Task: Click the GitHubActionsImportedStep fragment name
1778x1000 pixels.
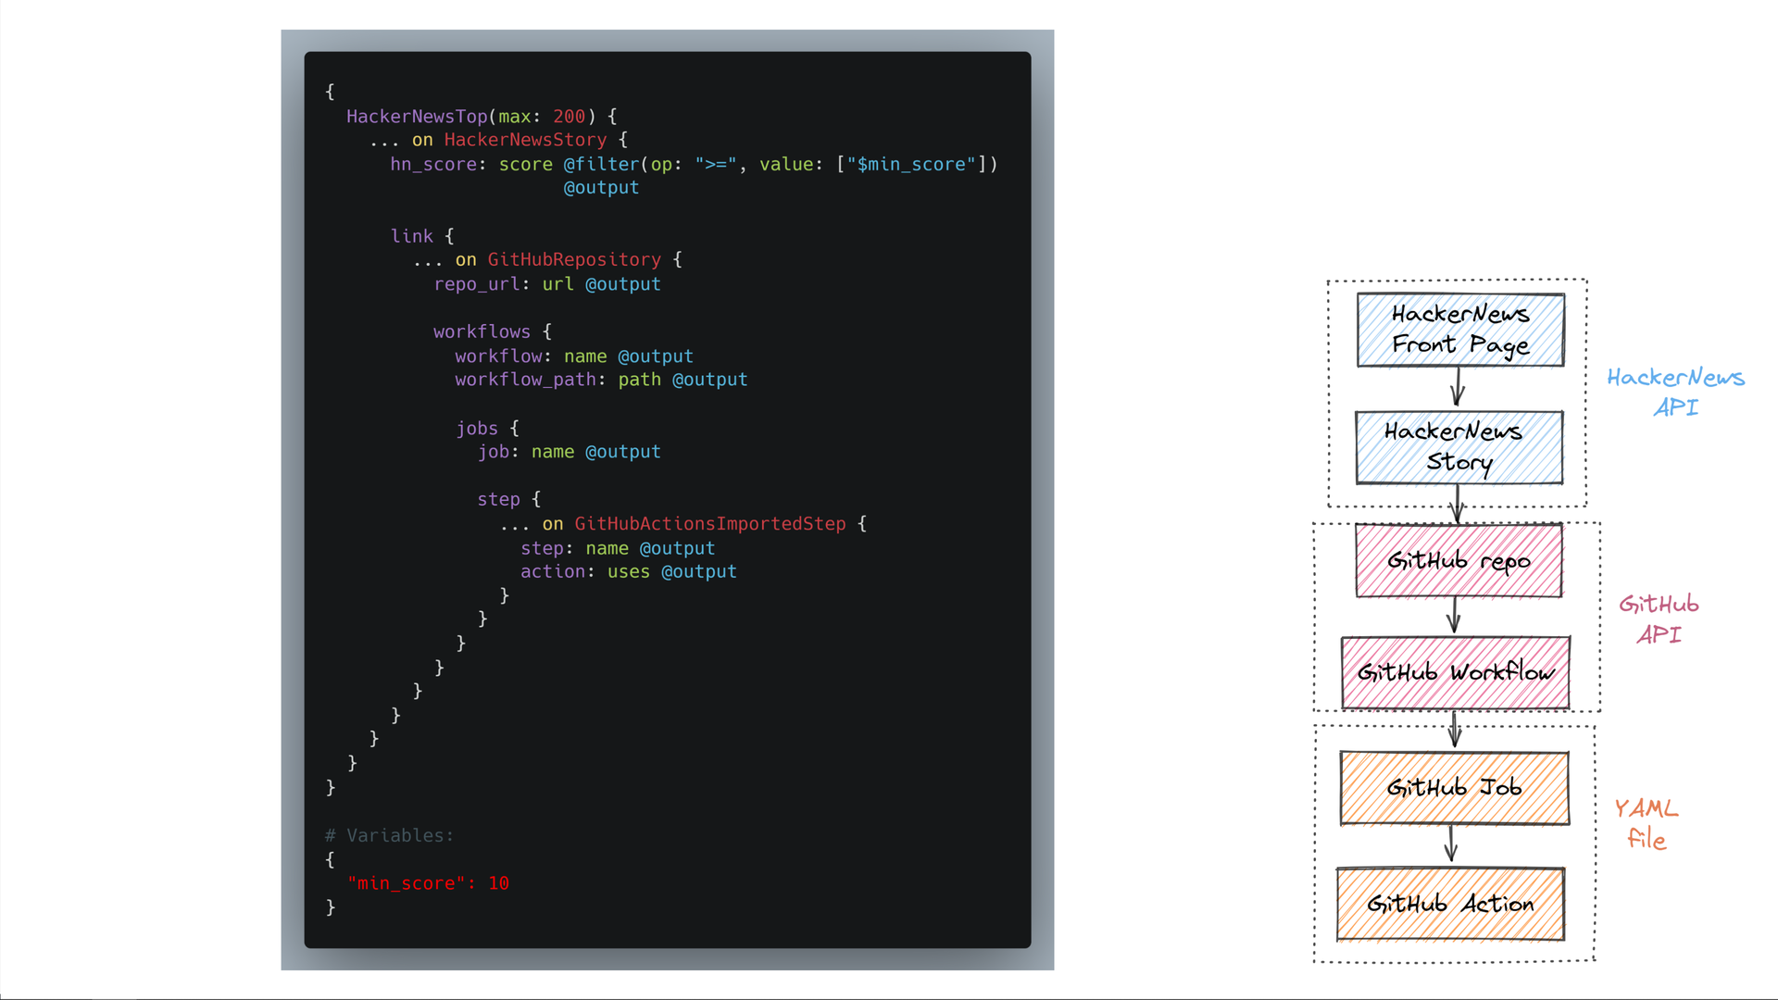Action: (x=709, y=523)
